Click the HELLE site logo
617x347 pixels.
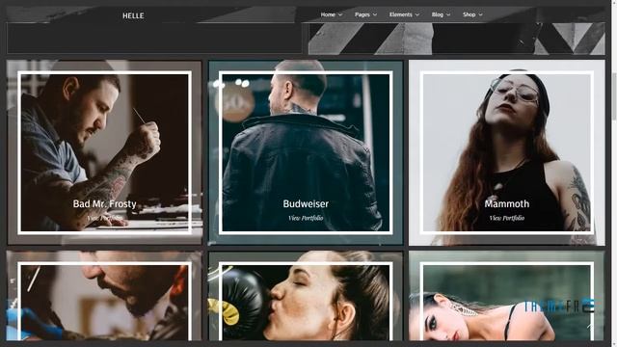[133, 15]
